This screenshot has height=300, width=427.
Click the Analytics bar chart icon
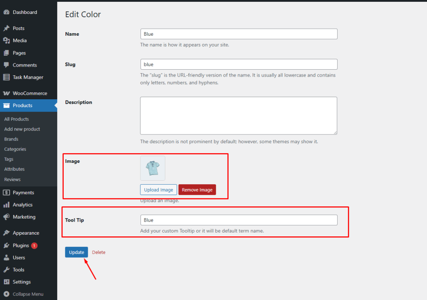point(7,205)
